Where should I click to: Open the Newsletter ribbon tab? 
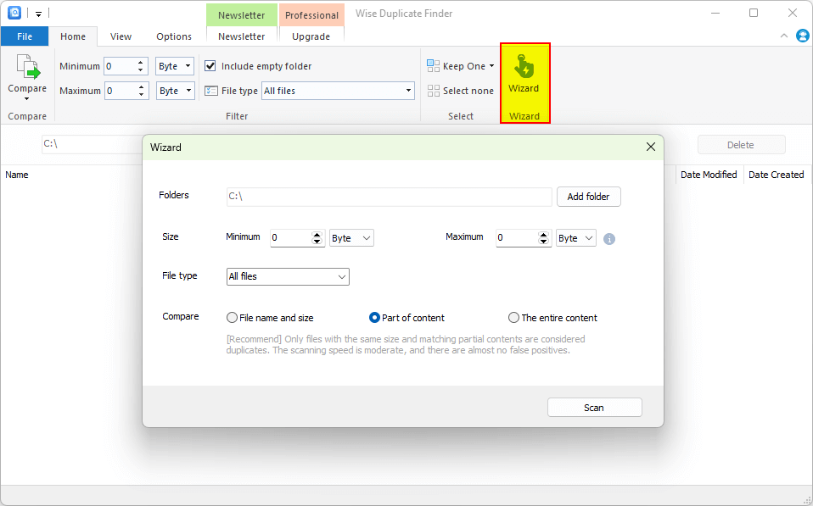point(241,36)
